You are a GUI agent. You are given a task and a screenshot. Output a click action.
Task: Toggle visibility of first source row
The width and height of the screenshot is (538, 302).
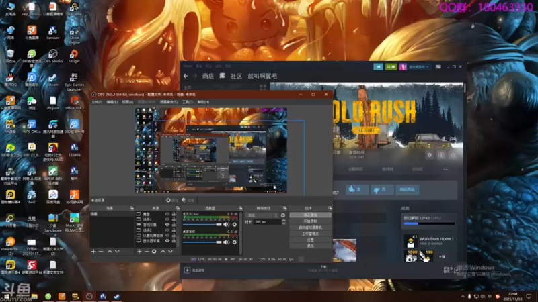click(167, 214)
